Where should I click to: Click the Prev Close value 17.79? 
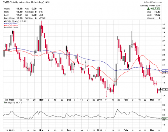[19, 18]
